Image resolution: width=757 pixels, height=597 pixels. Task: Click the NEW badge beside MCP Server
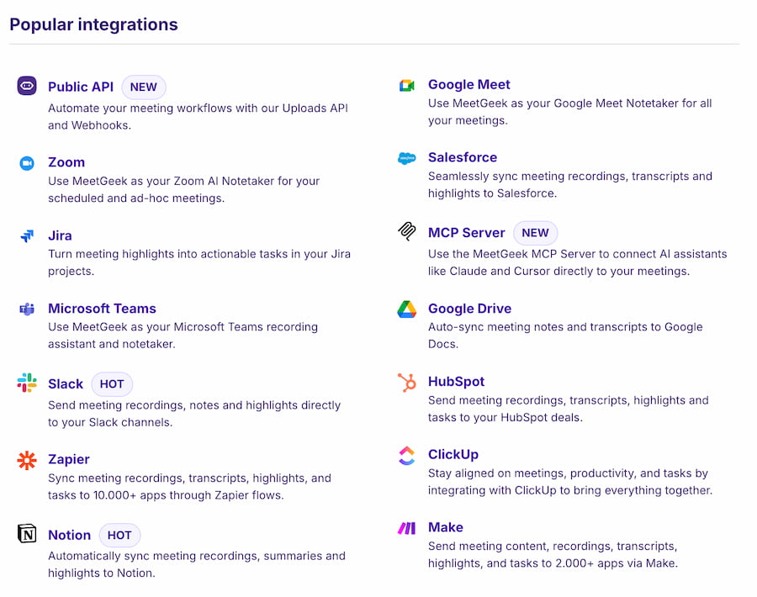coord(535,233)
